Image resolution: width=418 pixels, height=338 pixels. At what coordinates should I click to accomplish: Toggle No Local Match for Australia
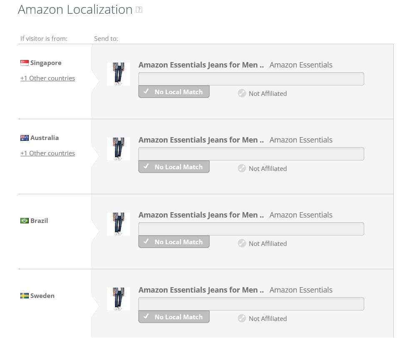[x=174, y=167]
